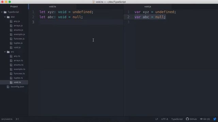Open the Git (0) status panel

pyautogui.click(x=205, y=119)
